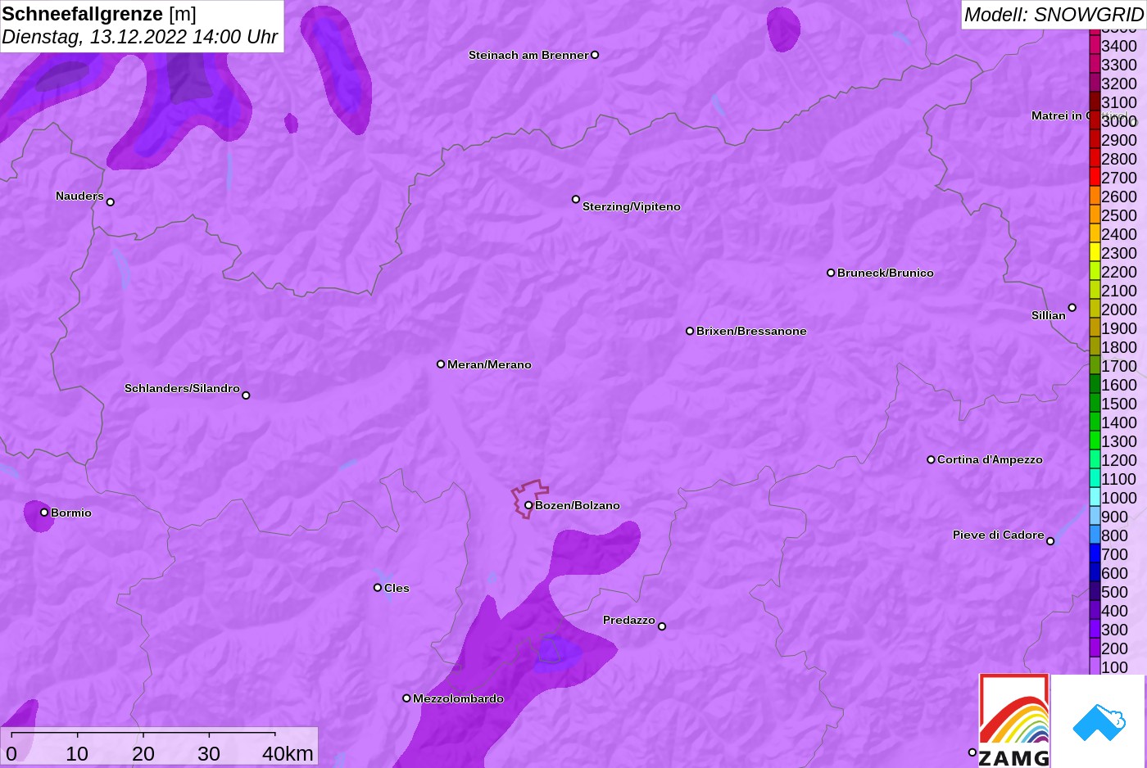Viewport: 1147px width, 768px height.
Task: Pick the 3300 m magenta legend swatch
Action: click(x=1095, y=65)
